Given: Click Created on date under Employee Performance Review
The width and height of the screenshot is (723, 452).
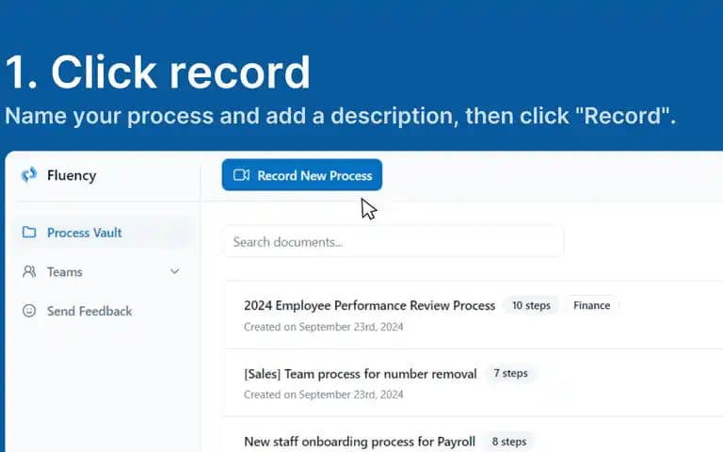Looking at the screenshot, I should point(323,327).
